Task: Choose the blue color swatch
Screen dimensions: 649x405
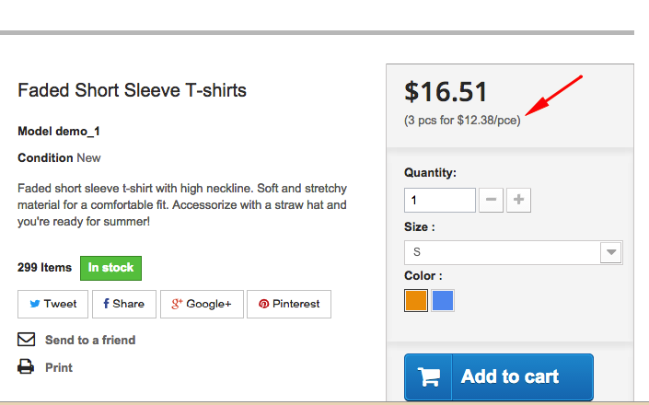Action: pyautogui.click(x=443, y=301)
